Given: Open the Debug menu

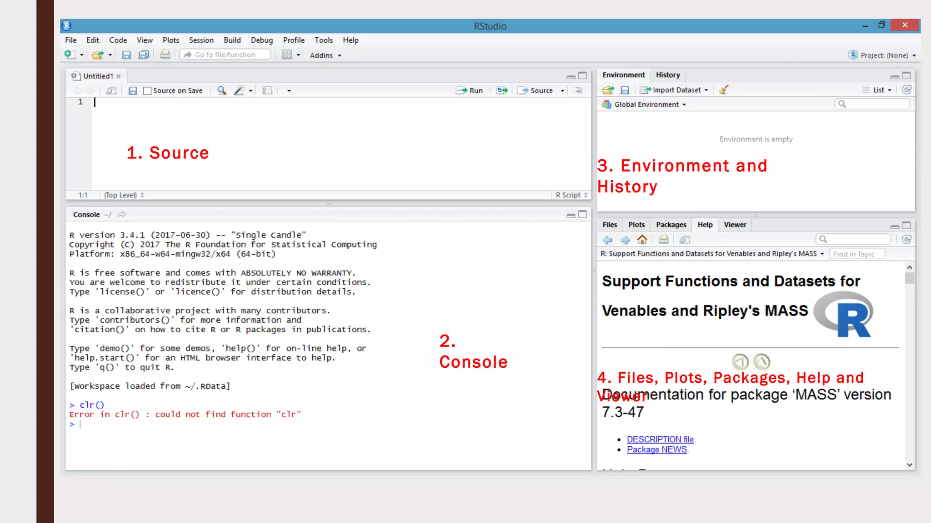Looking at the screenshot, I should coord(262,40).
